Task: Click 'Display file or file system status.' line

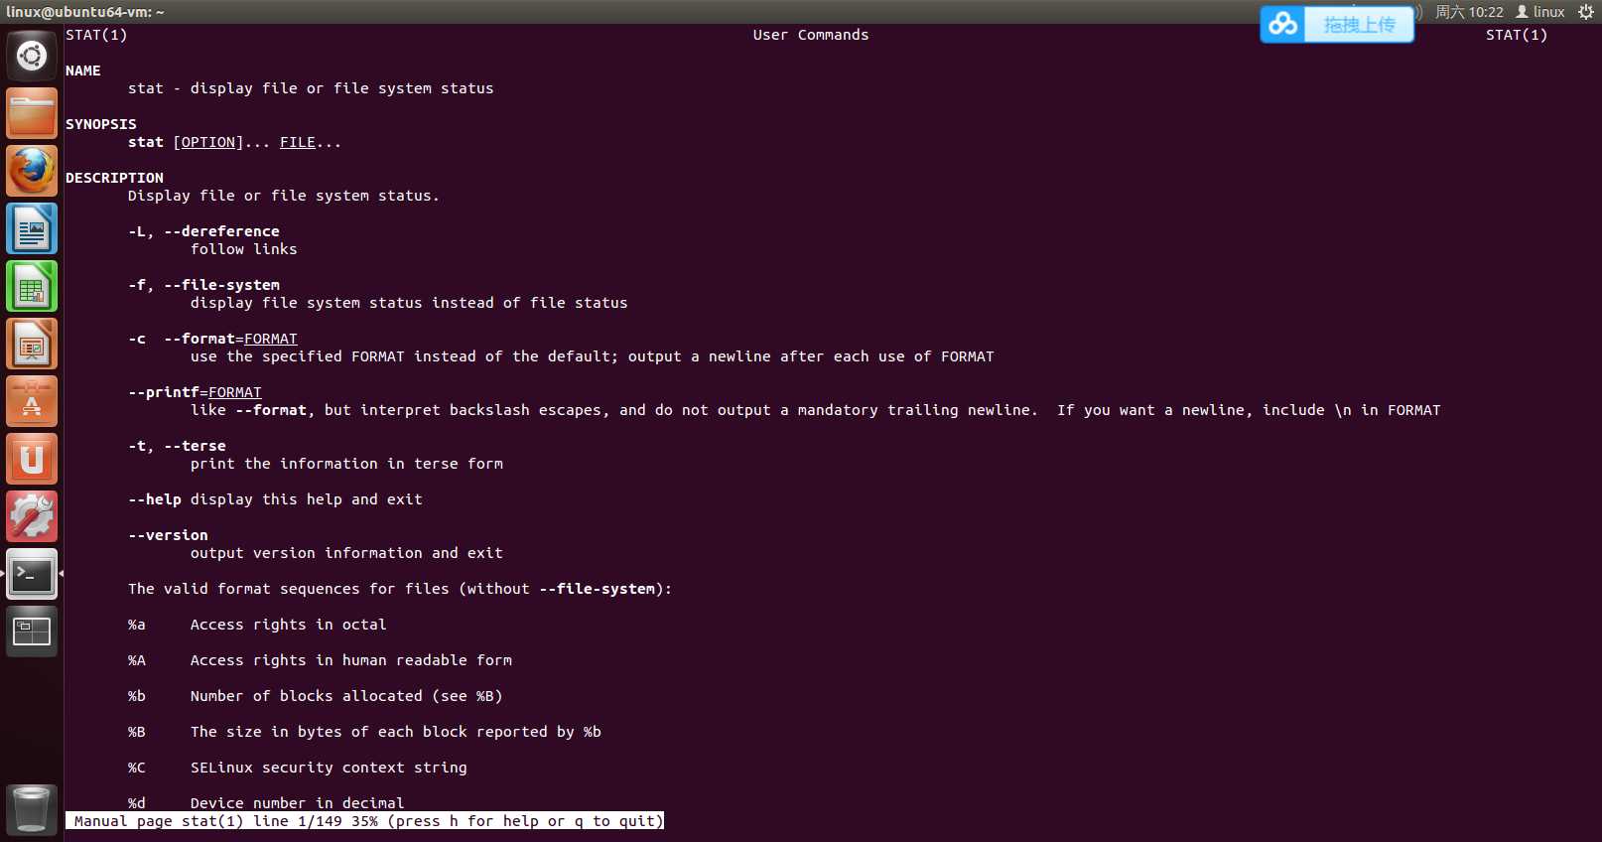Action: pyautogui.click(x=284, y=196)
